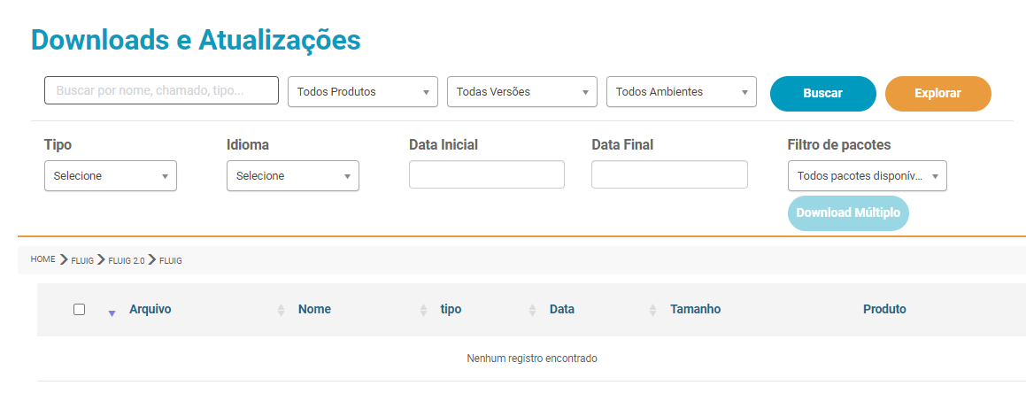The height and width of the screenshot is (401, 1026).
Task: Click the sort icon left of Nome
Action: pyautogui.click(x=282, y=310)
